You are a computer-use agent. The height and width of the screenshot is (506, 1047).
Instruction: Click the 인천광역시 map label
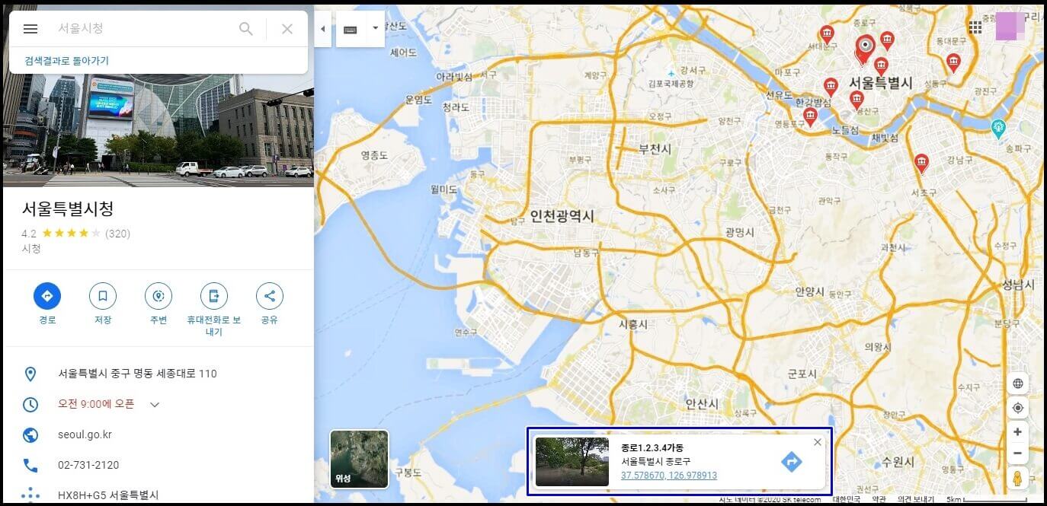[x=562, y=216]
